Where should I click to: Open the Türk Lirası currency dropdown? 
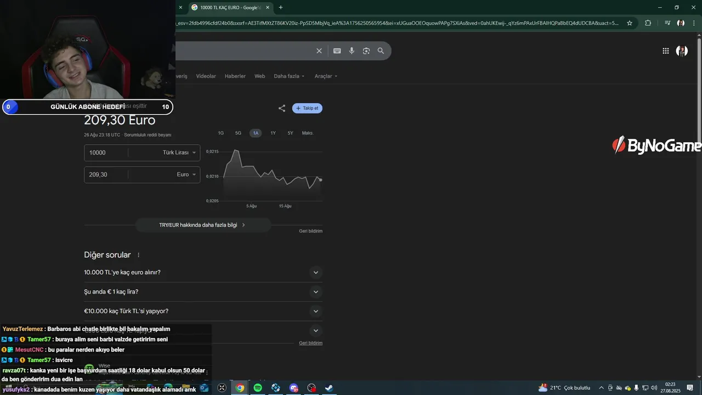click(x=179, y=153)
